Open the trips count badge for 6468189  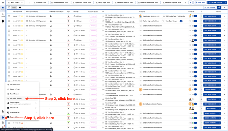pyautogui.click(x=68, y=21)
